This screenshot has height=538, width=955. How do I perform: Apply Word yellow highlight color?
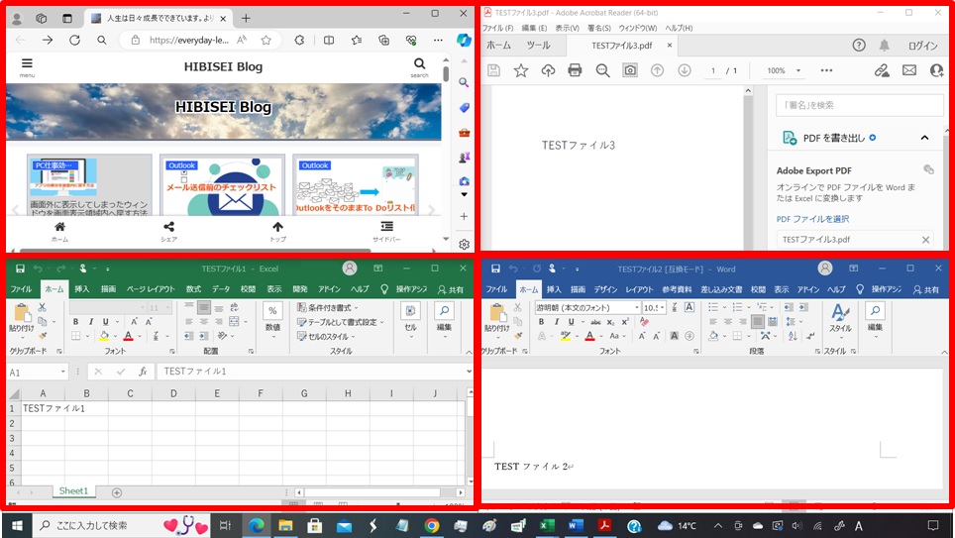point(566,336)
